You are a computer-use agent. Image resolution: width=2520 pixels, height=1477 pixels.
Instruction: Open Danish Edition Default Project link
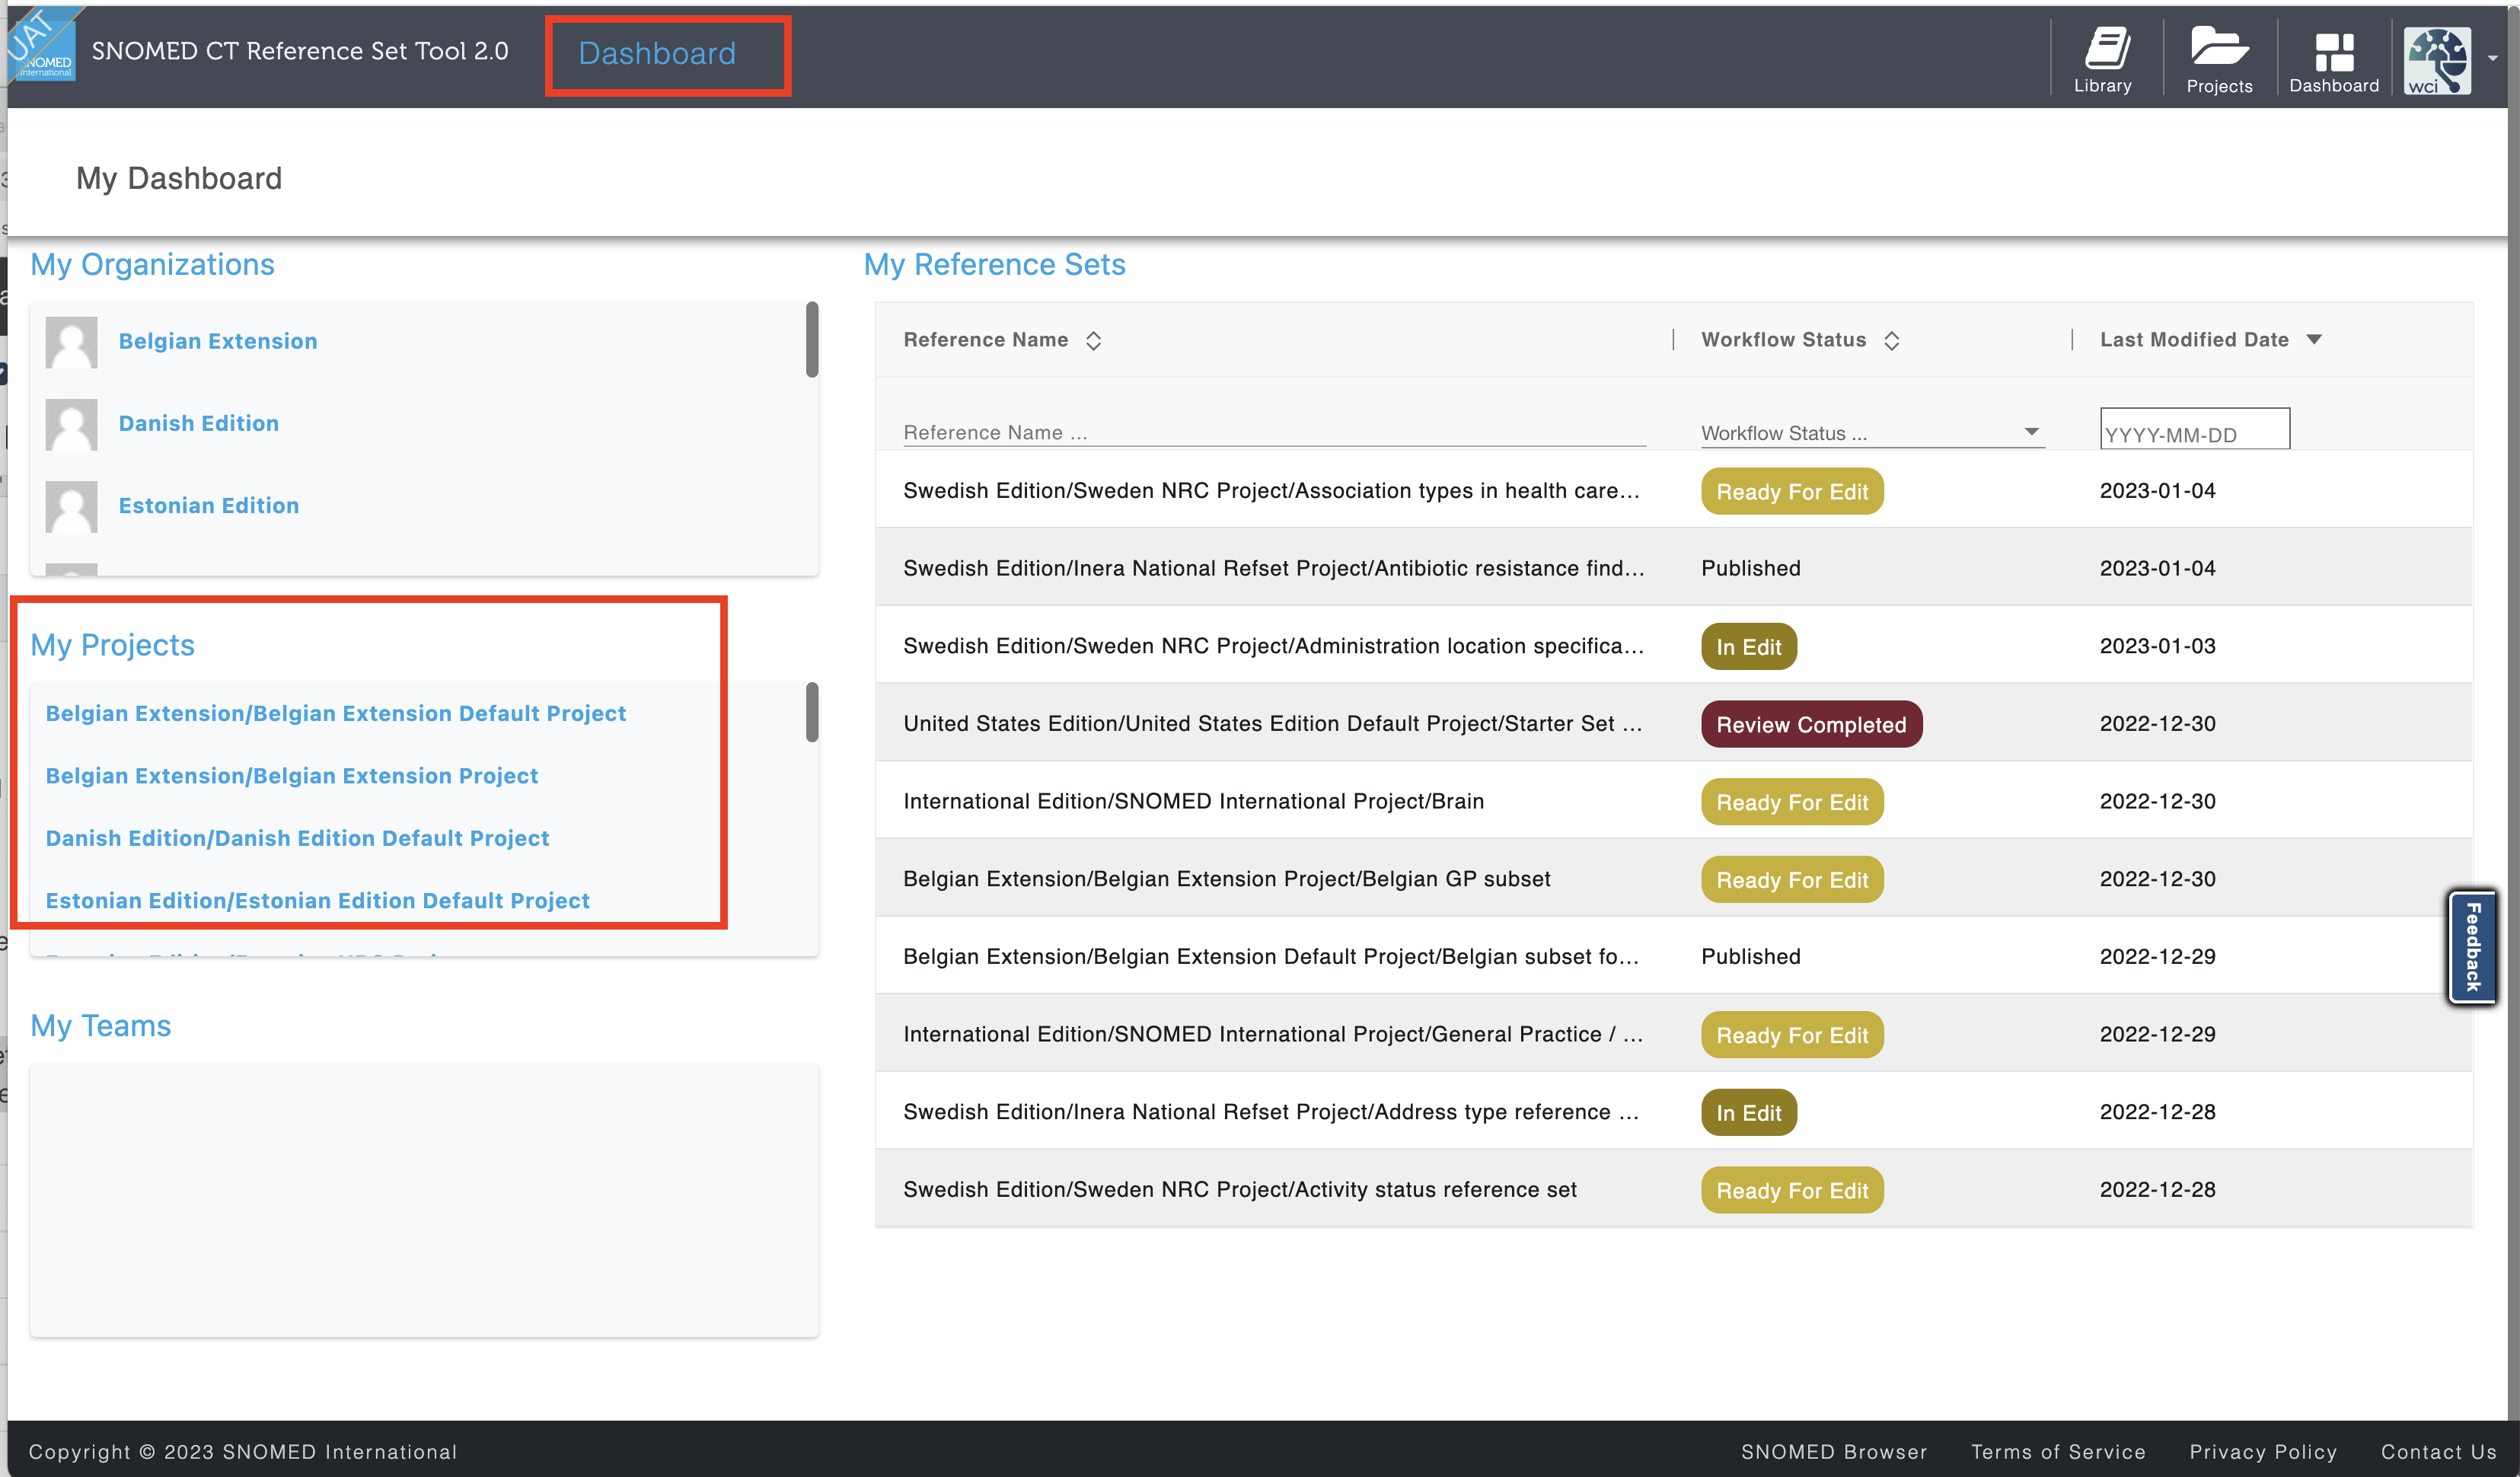pos(297,838)
